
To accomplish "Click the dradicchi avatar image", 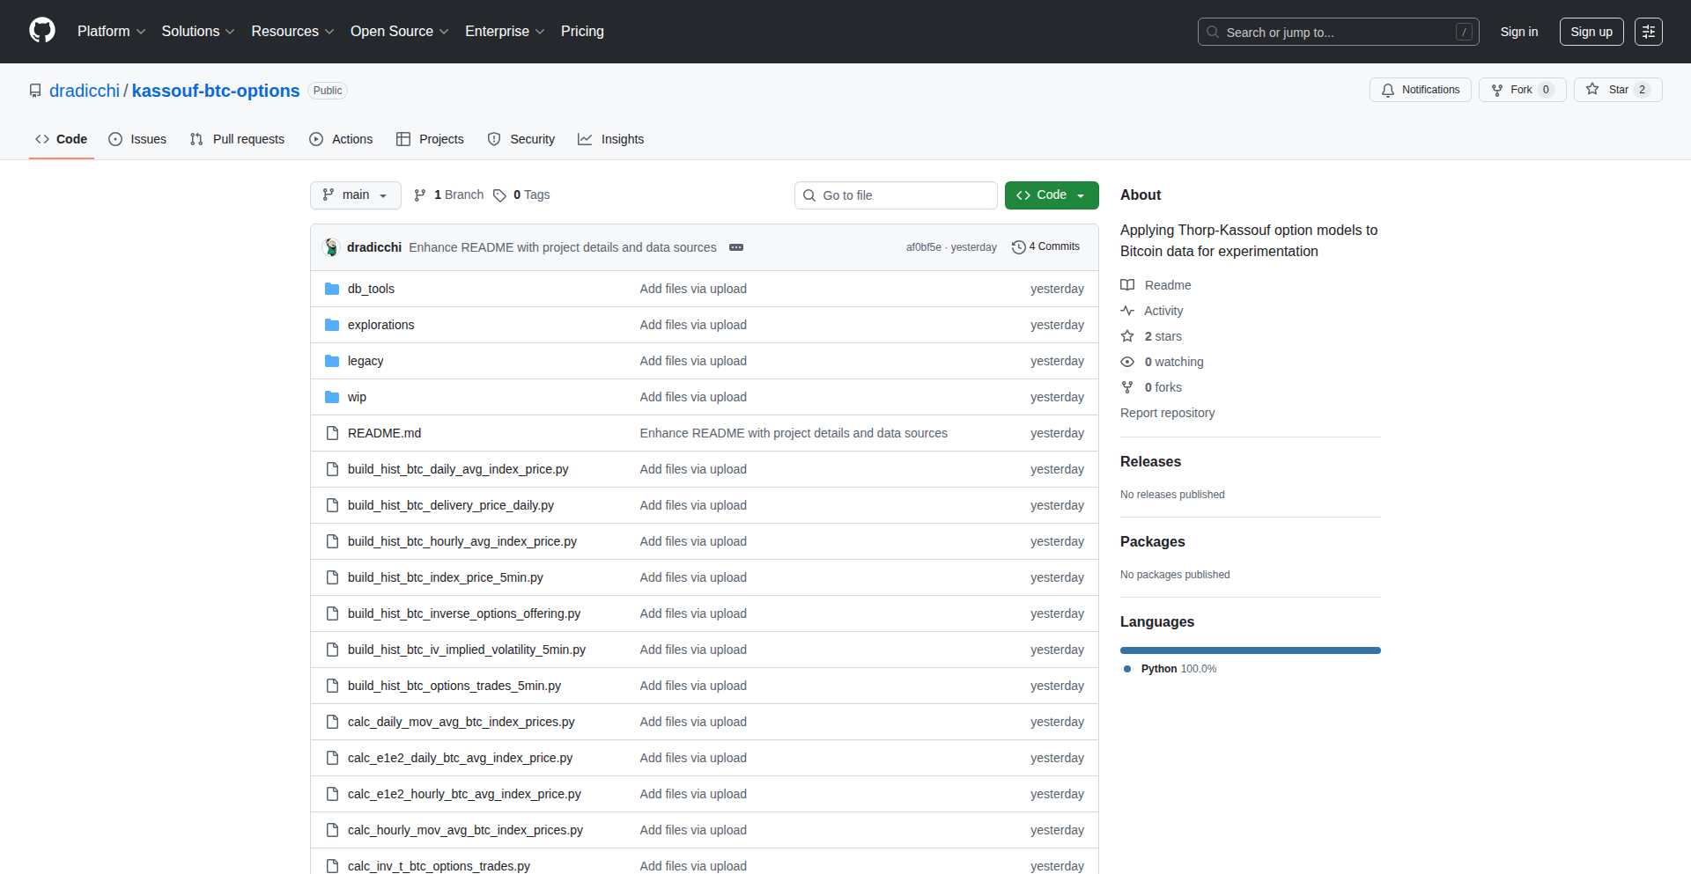I will click(x=332, y=247).
